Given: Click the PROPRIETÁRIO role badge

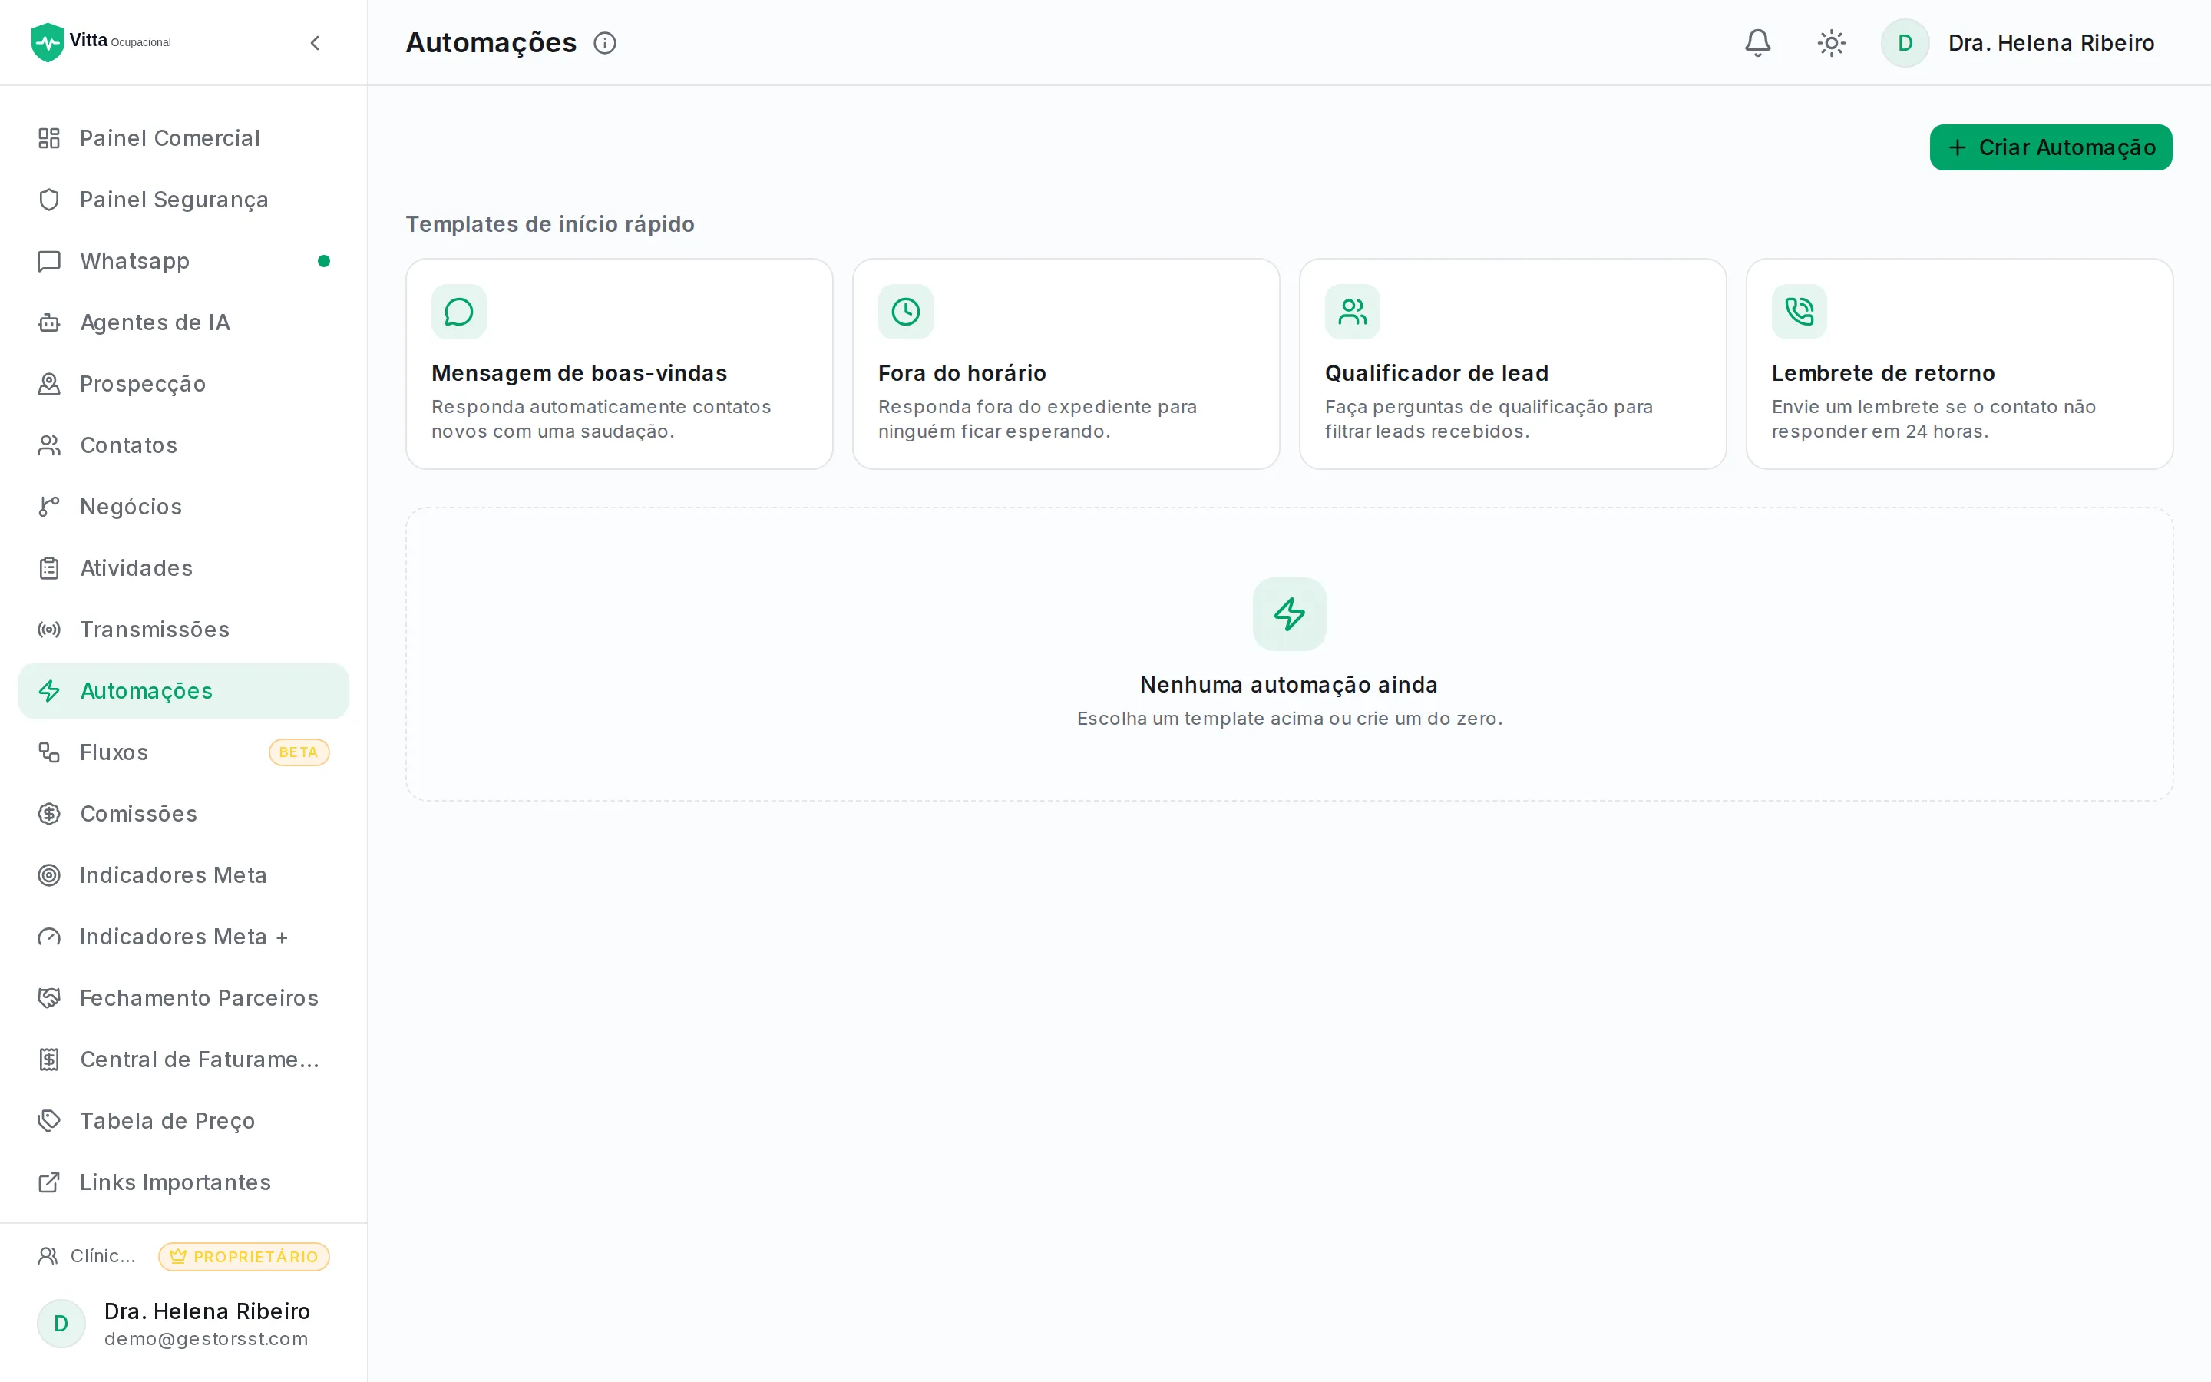Looking at the screenshot, I should pyautogui.click(x=244, y=1256).
